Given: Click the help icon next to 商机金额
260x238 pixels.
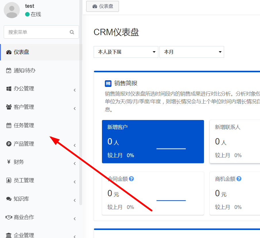Looking at the screenshot, I should point(239,179).
